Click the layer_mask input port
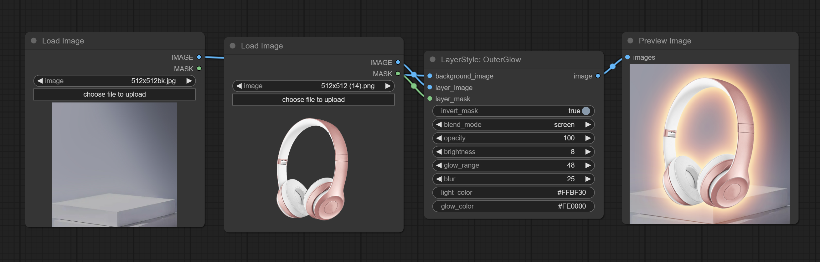Viewport: 820px width, 262px height. click(430, 99)
